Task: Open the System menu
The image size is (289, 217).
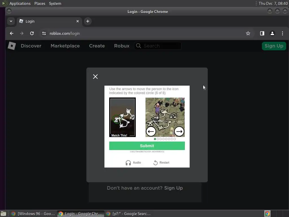Action: [x=55, y=3]
